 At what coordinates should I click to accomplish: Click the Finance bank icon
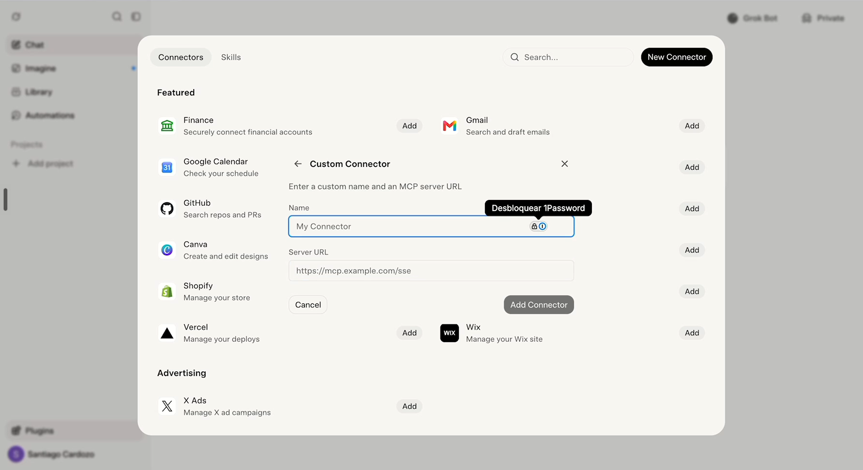(x=167, y=126)
